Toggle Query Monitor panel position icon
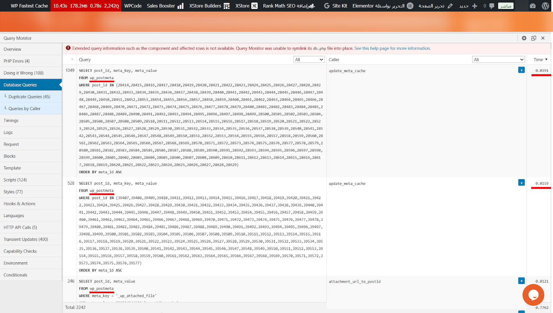The image size is (553, 313). (534, 38)
